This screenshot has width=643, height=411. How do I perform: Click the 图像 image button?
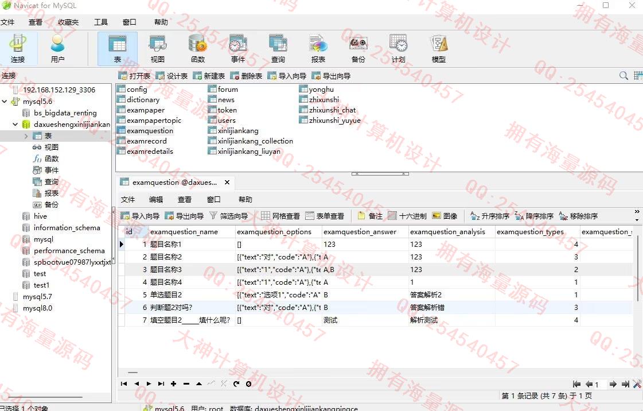(x=445, y=216)
